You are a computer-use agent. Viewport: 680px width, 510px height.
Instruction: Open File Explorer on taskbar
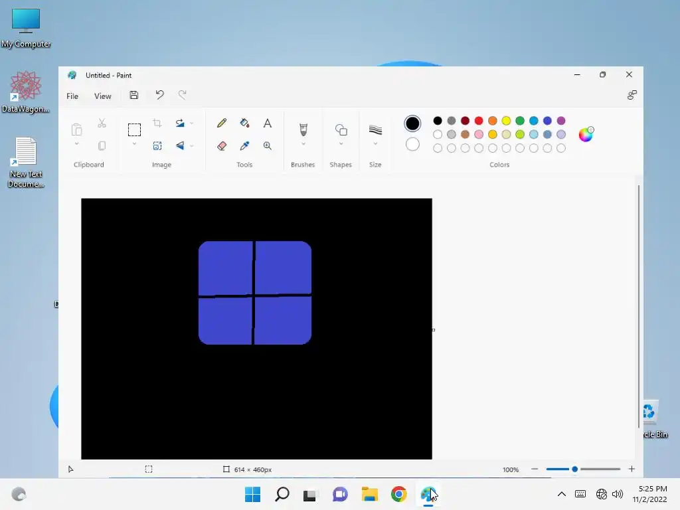(x=369, y=494)
